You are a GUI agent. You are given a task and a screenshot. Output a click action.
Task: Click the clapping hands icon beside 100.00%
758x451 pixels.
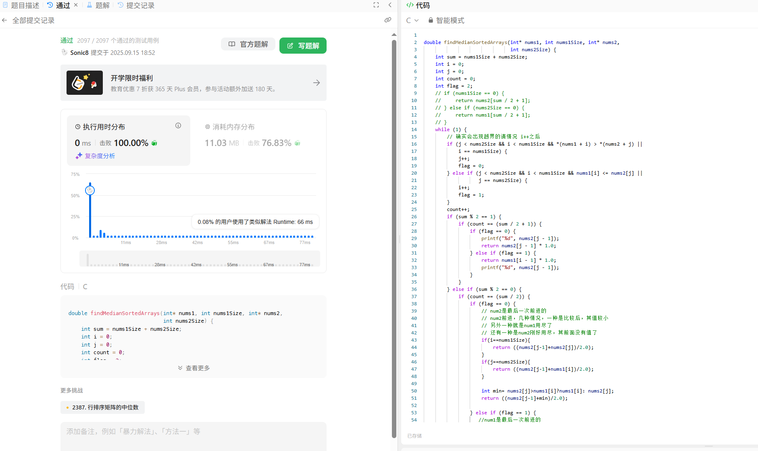[x=154, y=143]
